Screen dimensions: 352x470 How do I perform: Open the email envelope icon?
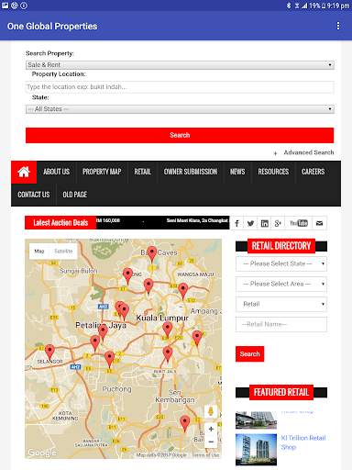[x=319, y=223]
